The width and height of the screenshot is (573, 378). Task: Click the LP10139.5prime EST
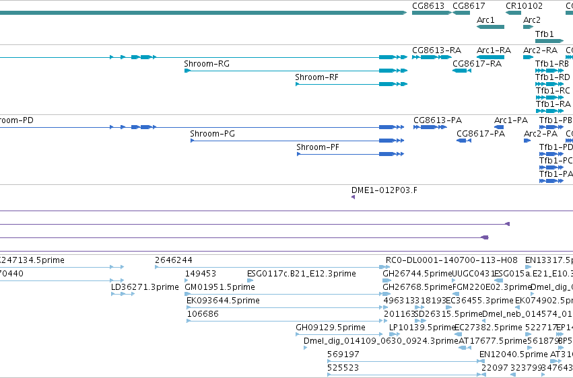coord(395,334)
